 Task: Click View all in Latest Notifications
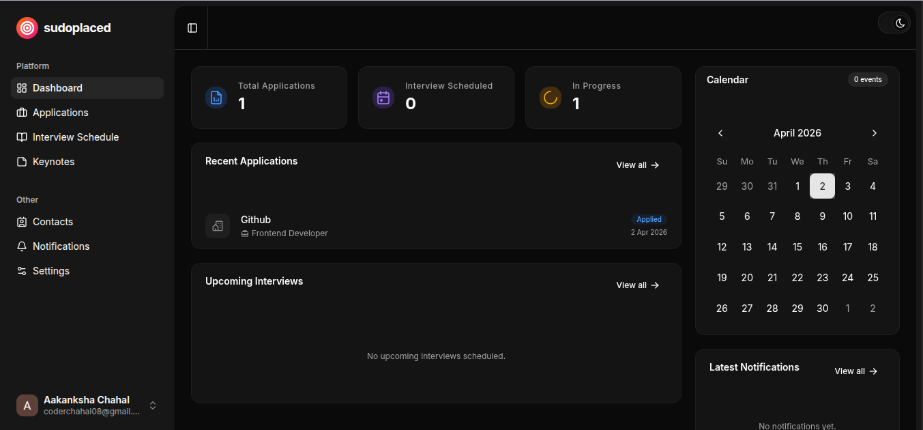click(x=855, y=371)
